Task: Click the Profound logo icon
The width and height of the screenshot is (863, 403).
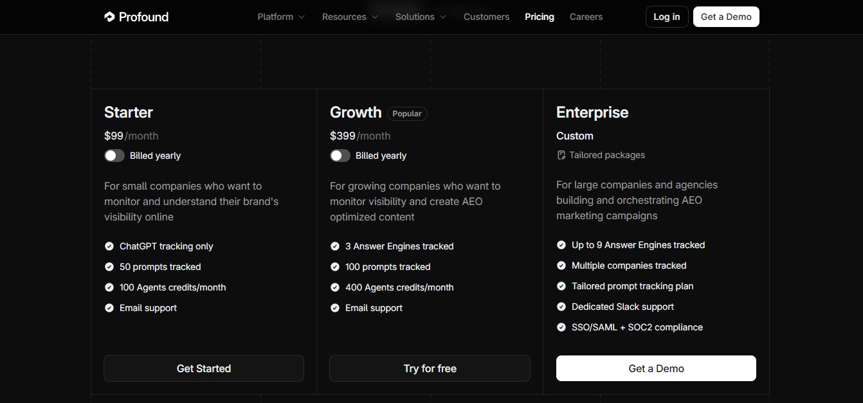Action: (x=109, y=17)
